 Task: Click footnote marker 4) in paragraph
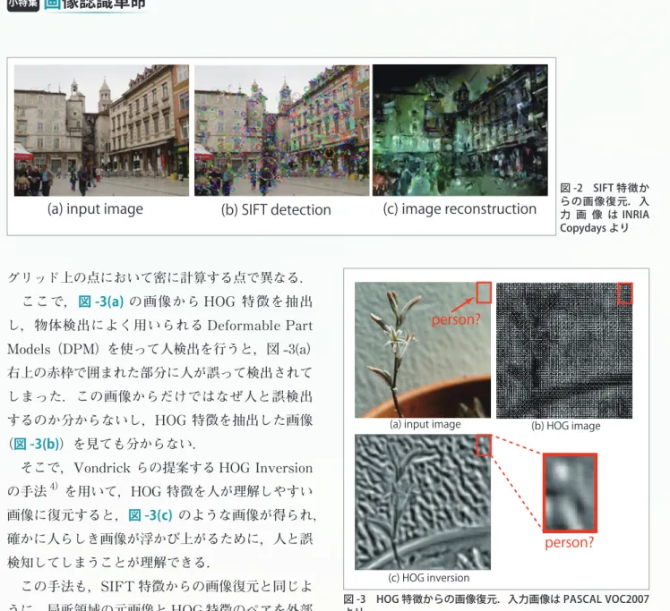pos(54,487)
